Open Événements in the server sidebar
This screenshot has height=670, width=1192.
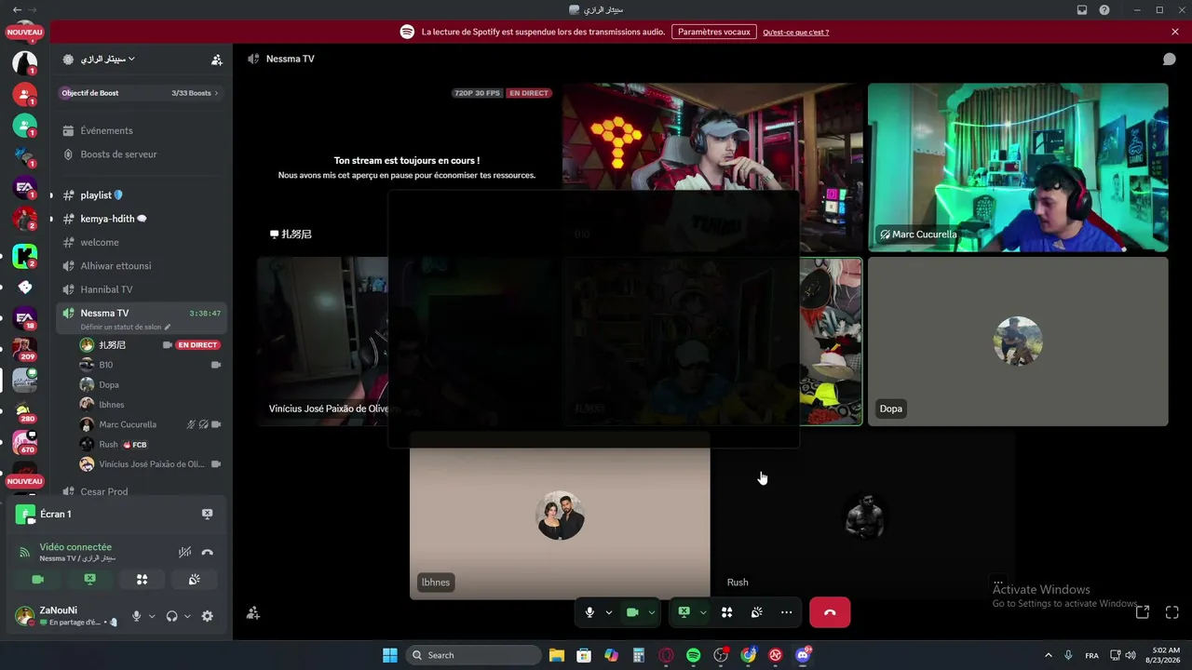tap(142, 131)
